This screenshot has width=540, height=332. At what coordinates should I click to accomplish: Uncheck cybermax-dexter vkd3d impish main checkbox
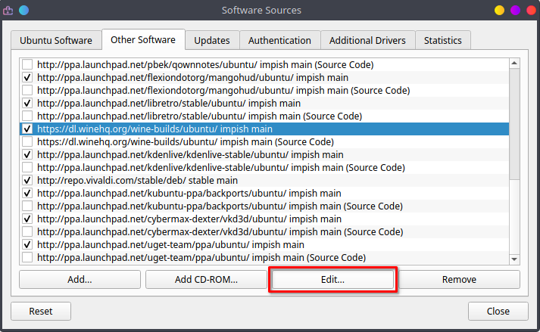click(x=27, y=219)
